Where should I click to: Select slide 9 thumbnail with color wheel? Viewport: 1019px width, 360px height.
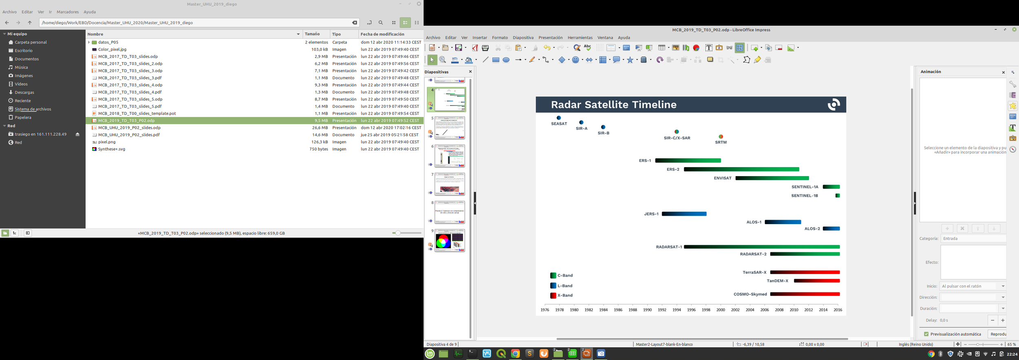coord(450,240)
